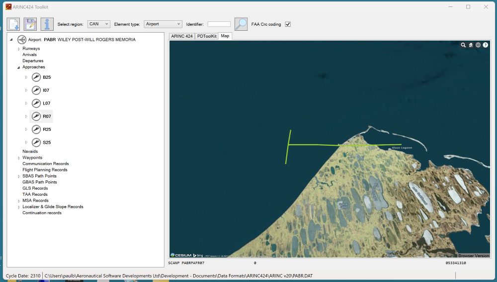Viewport: 497px width, 282px height.
Task: Expand the I07 approach node
Action: 26,90
